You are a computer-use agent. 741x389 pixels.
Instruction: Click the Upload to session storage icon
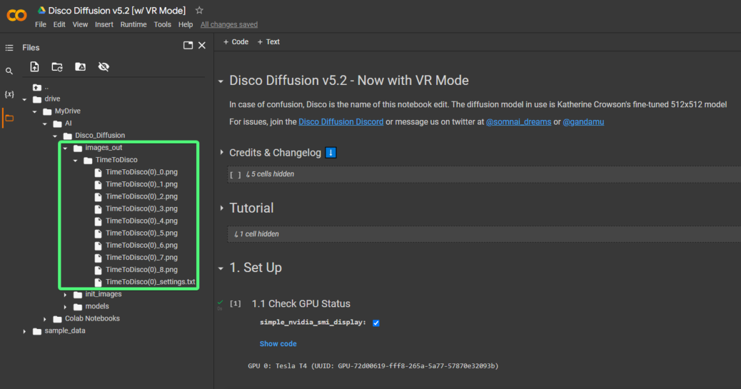(34, 66)
